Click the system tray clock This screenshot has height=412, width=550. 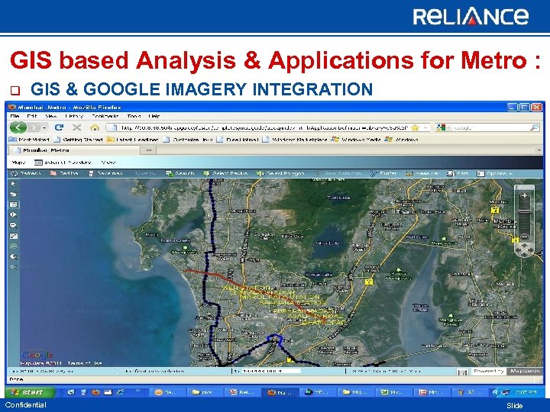pyautogui.click(x=526, y=392)
